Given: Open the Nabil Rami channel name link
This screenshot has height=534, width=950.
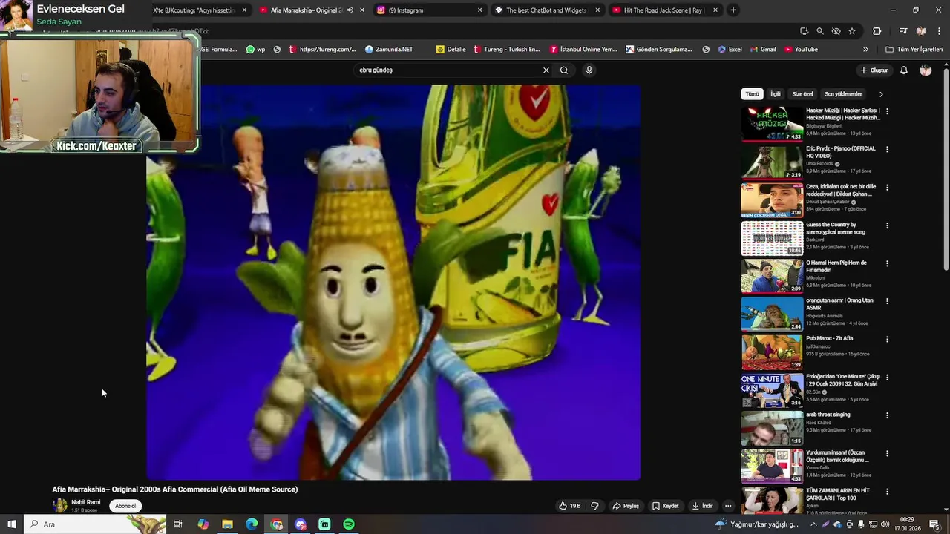Looking at the screenshot, I should tap(86, 502).
